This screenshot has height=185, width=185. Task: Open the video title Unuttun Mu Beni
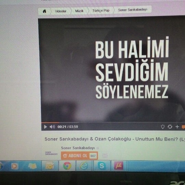115,139
